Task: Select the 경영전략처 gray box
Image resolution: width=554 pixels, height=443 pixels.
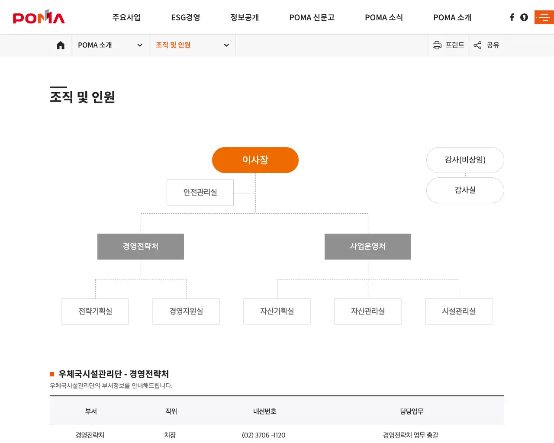Action: (x=141, y=247)
